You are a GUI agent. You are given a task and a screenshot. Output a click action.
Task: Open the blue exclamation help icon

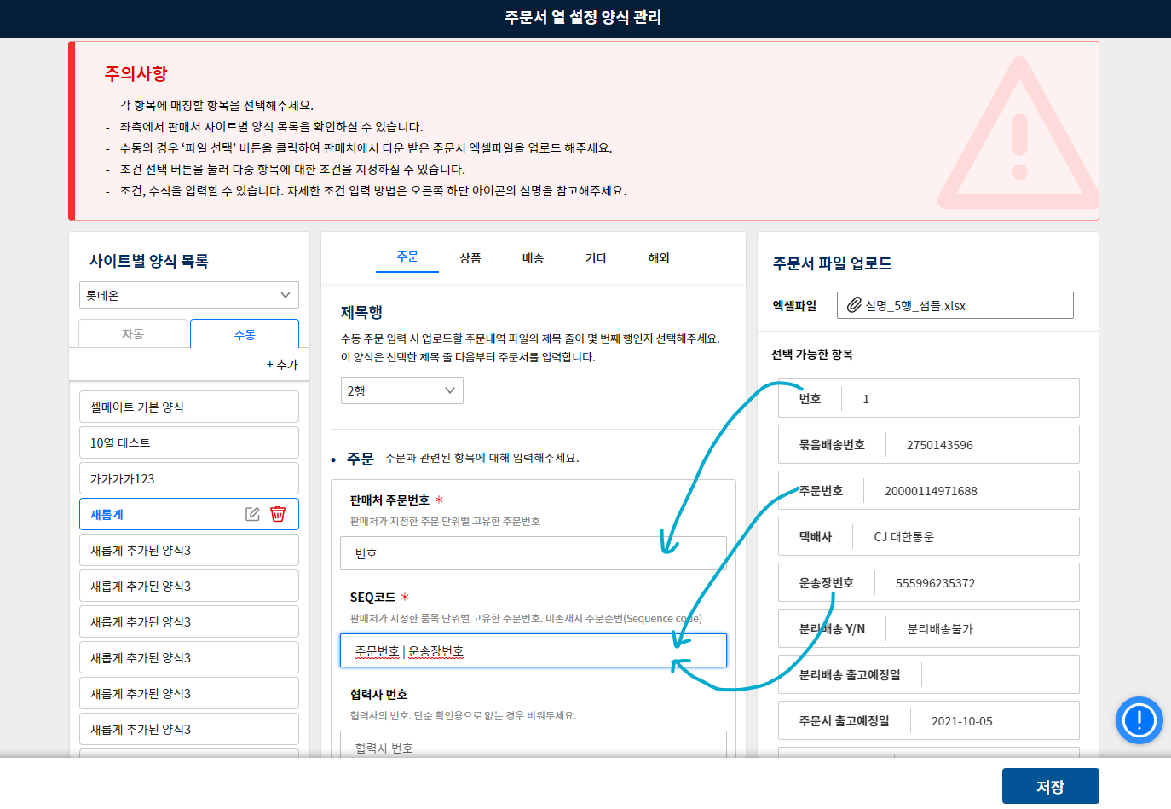[x=1139, y=720]
